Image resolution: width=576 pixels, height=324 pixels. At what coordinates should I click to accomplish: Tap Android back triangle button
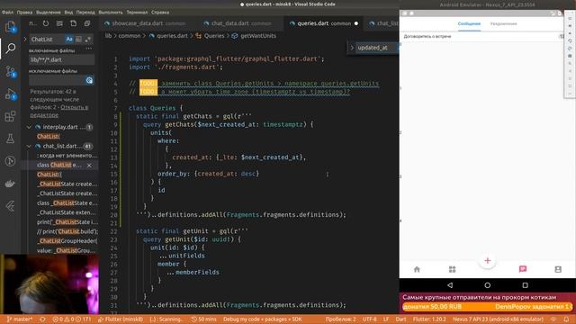click(x=450, y=285)
